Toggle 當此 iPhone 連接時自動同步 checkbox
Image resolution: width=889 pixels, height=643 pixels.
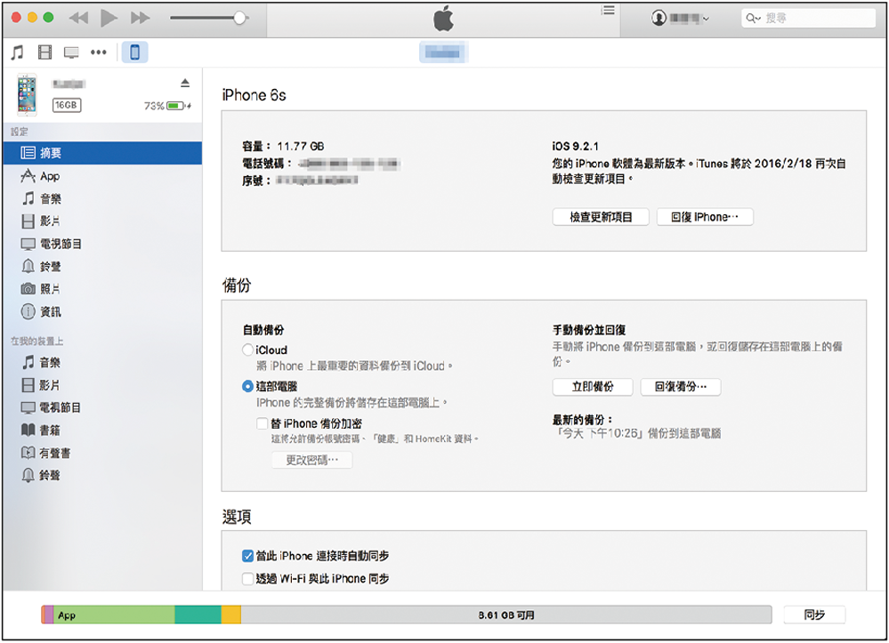pos(247,556)
